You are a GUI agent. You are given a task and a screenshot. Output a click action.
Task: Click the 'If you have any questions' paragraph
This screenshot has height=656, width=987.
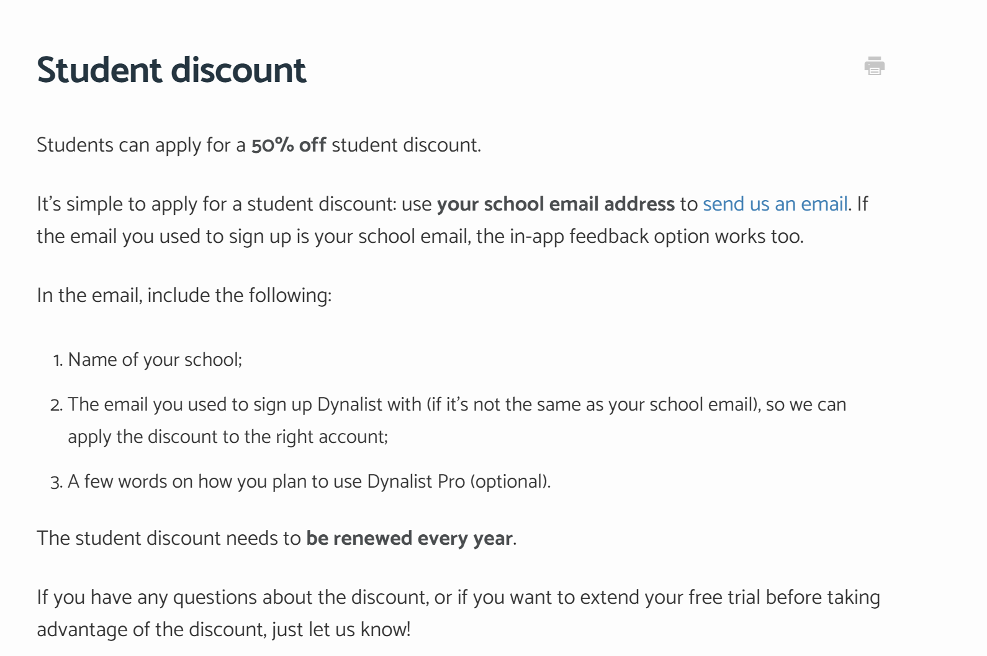pyautogui.click(x=458, y=613)
